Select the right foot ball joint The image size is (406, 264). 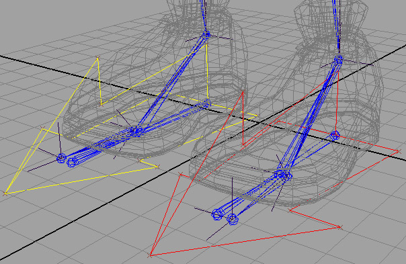point(283,175)
